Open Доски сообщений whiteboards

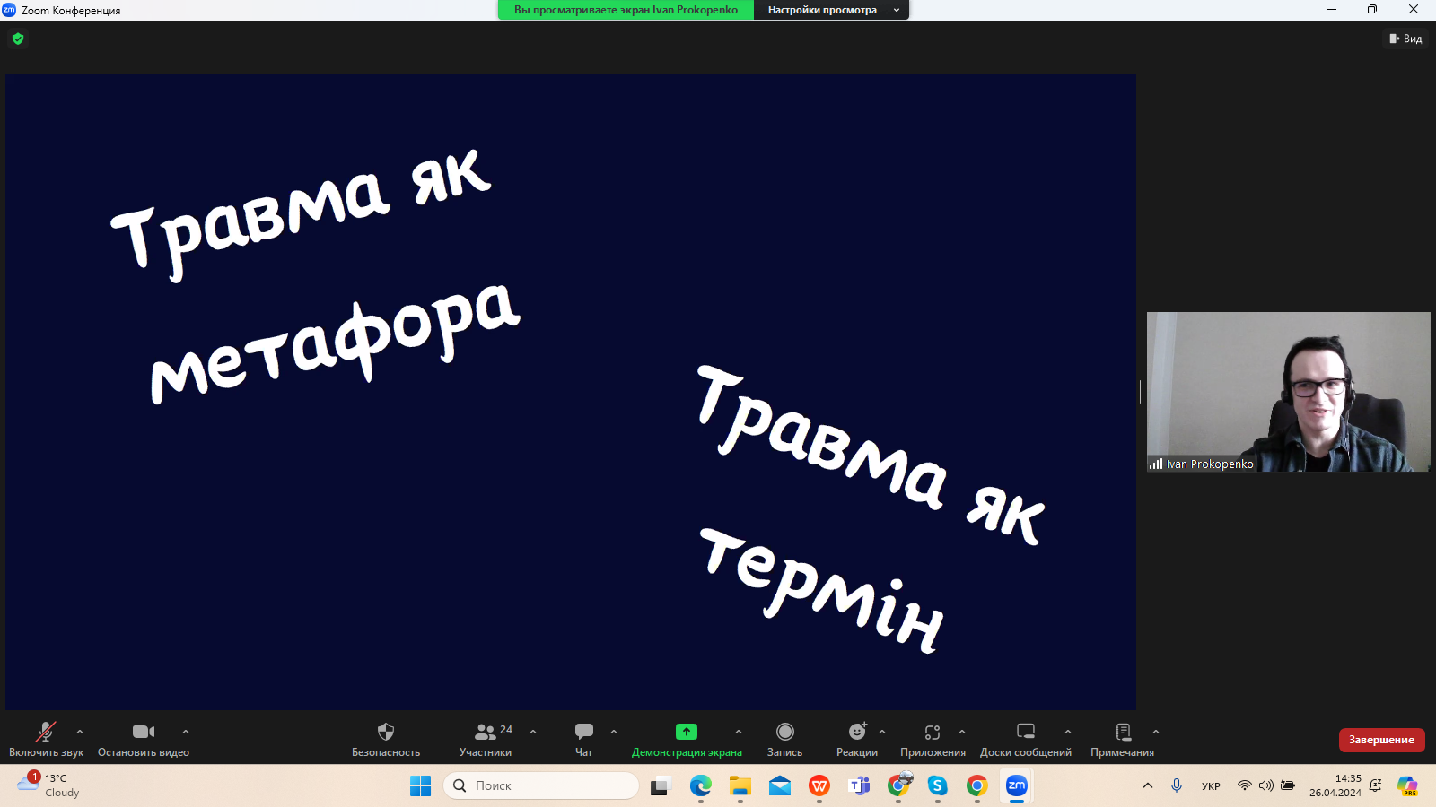tap(1025, 738)
